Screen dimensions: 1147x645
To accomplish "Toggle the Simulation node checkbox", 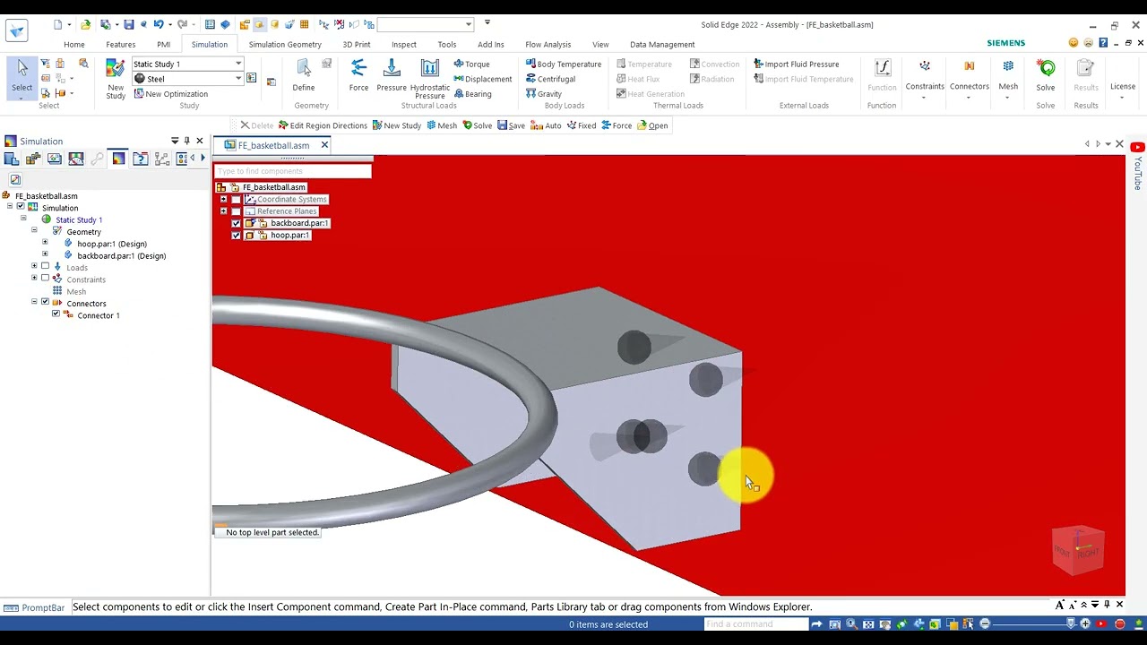I will tap(21, 207).
